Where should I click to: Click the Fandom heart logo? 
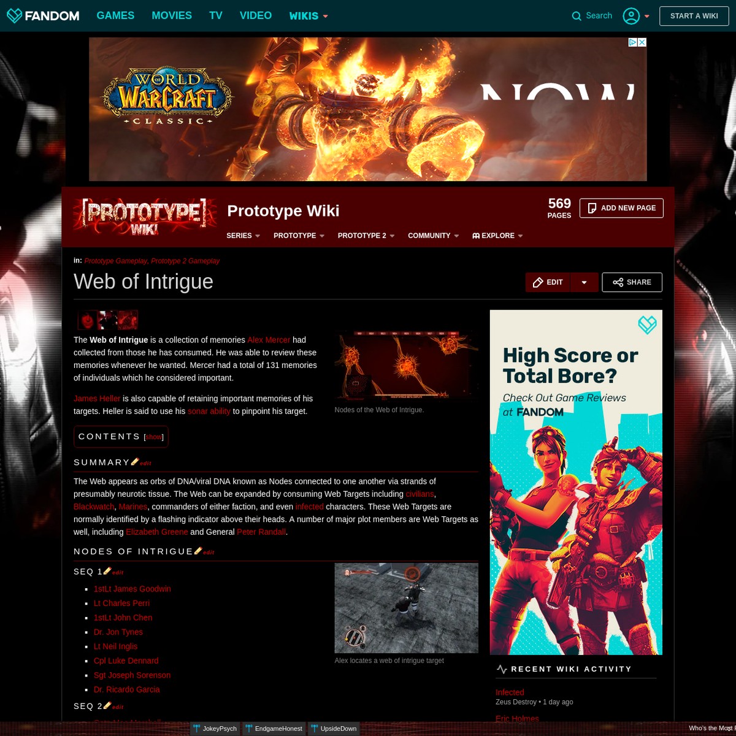click(15, 15)
